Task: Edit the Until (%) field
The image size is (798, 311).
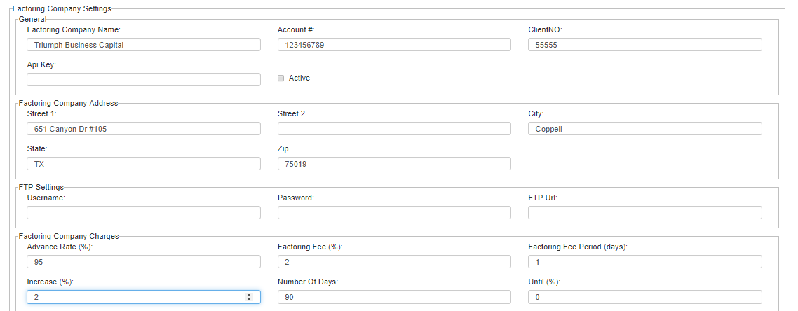Action: point(645,297)
